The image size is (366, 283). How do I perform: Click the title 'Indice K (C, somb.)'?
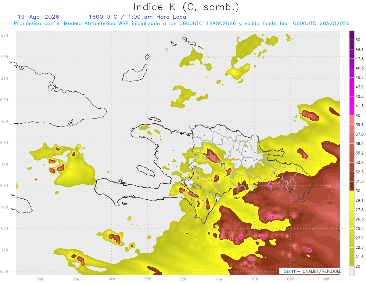[186, 7]
